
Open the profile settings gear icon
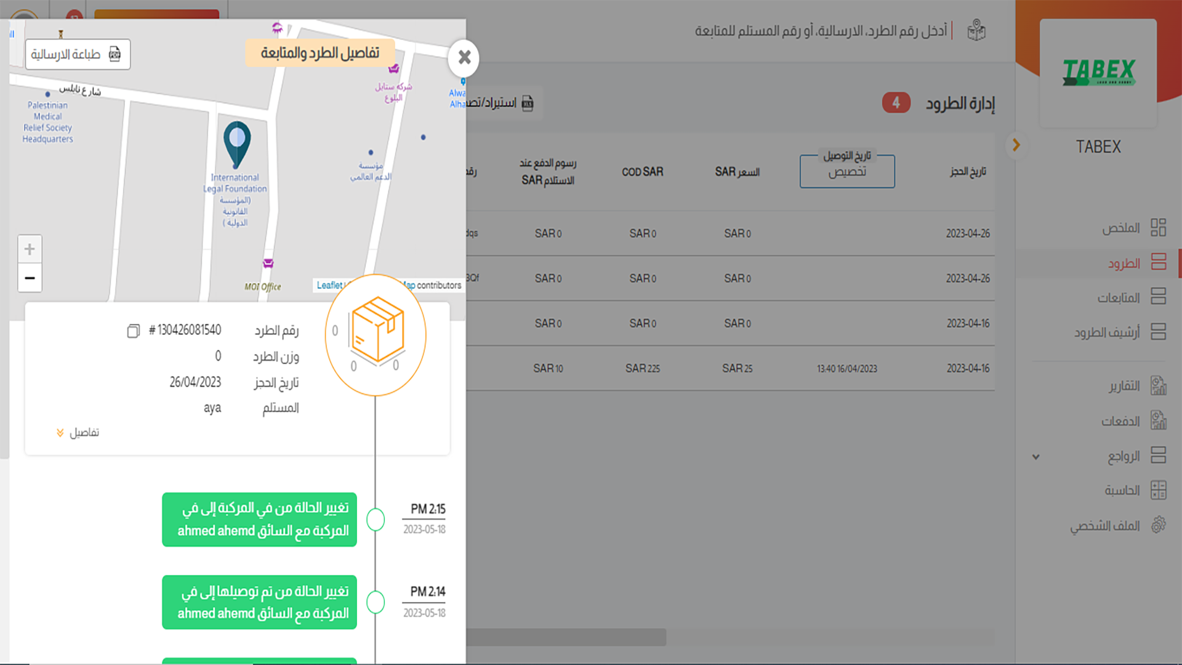tap(1158, 525)
